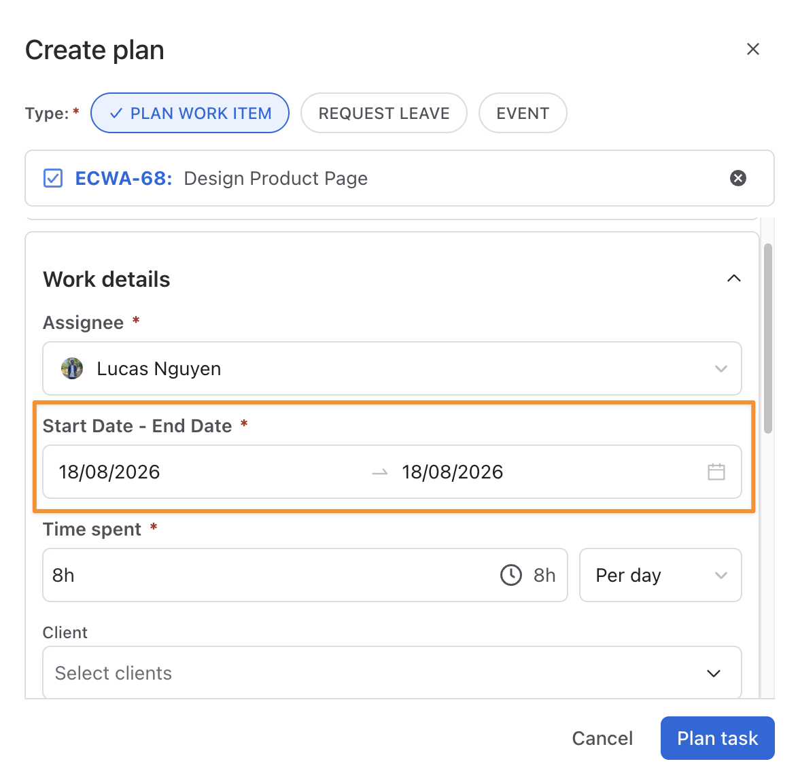The image size is (798, 768).
Task: Pick the EVENT type chip
Action: coord(523,113)
